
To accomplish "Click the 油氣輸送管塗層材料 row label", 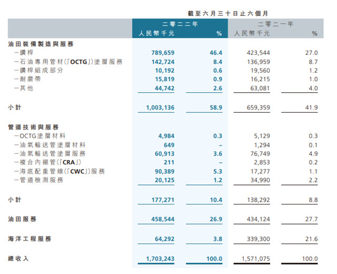I will 50,145.
